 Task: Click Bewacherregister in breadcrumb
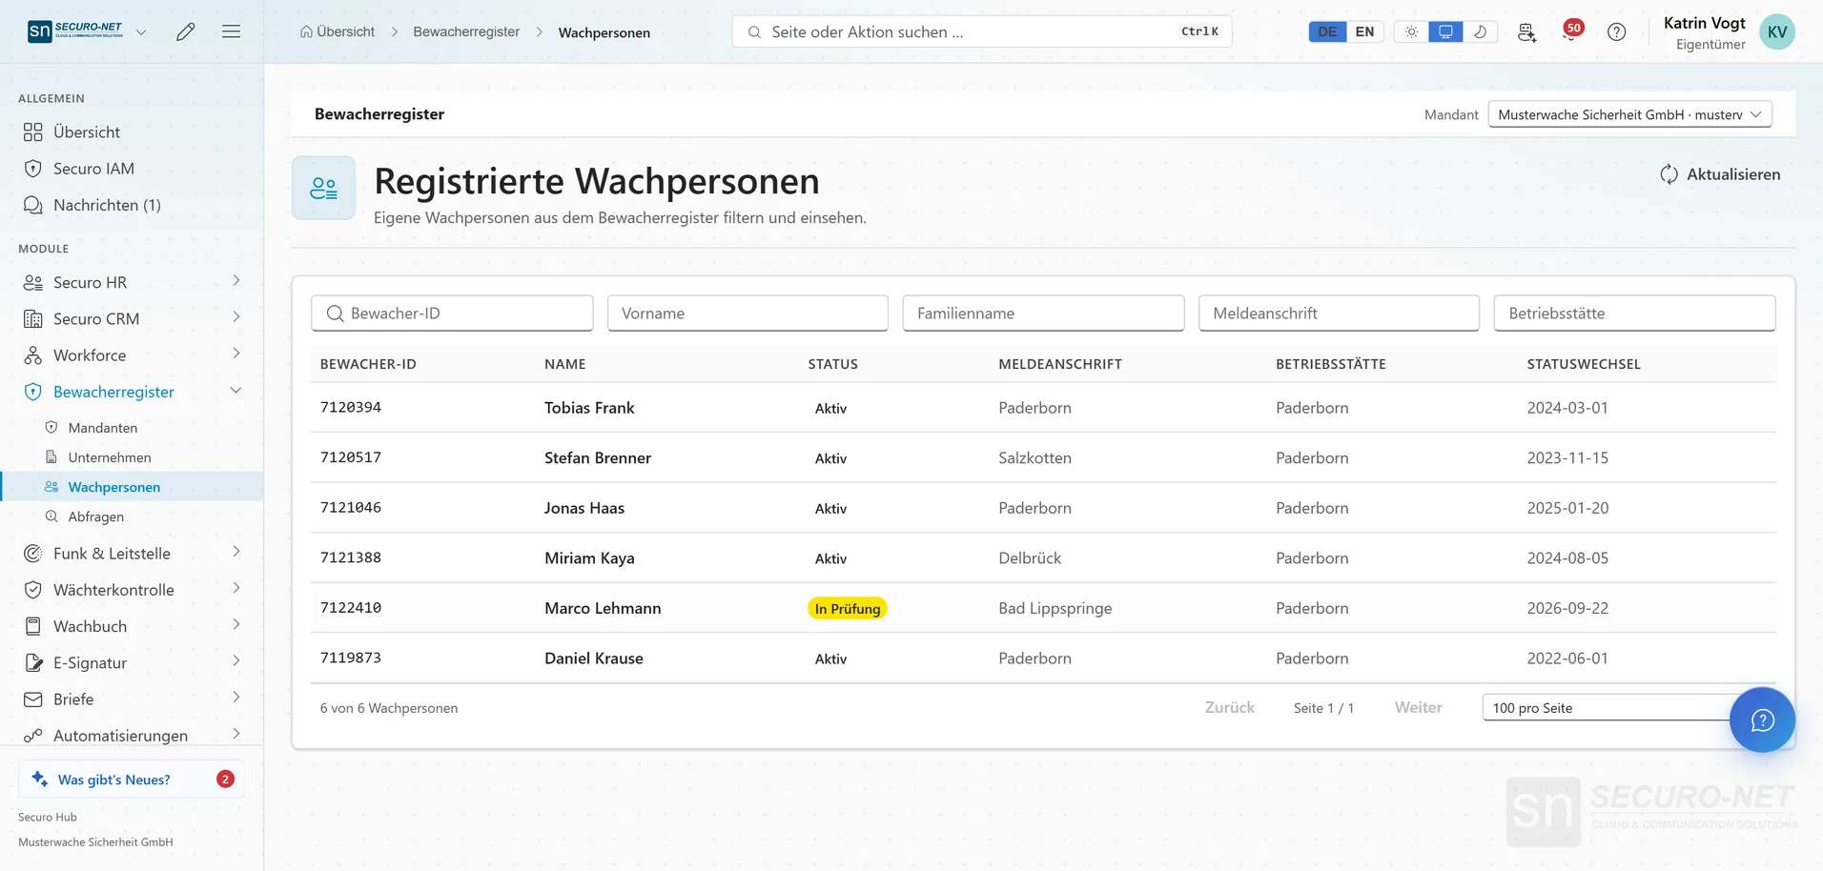(x=466, y=31)
